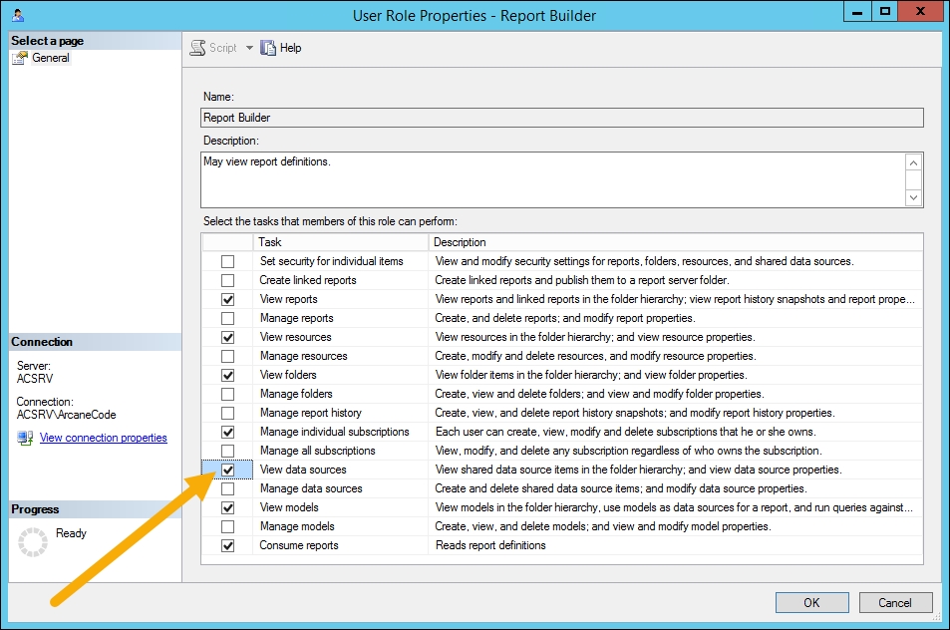950x630 pixels.
Task: Click the connection name ACSRV\ArcaneCode
Action: click(x=66, y=415)
